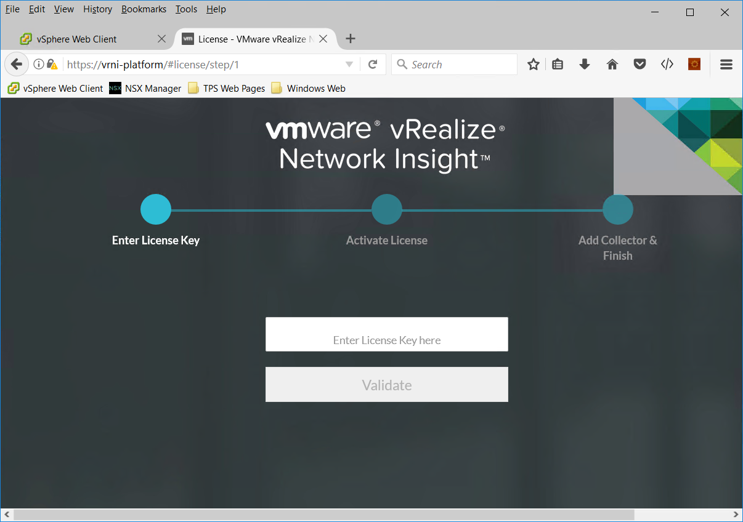Click the back navigation arrow

tap(16, 64)
